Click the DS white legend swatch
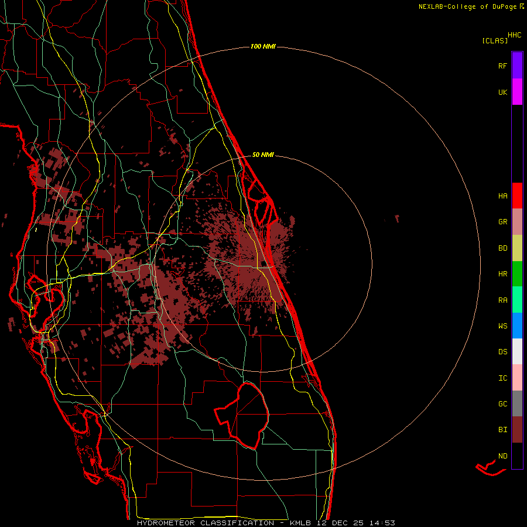Screen dimensions: 527x527 [517, 351]
